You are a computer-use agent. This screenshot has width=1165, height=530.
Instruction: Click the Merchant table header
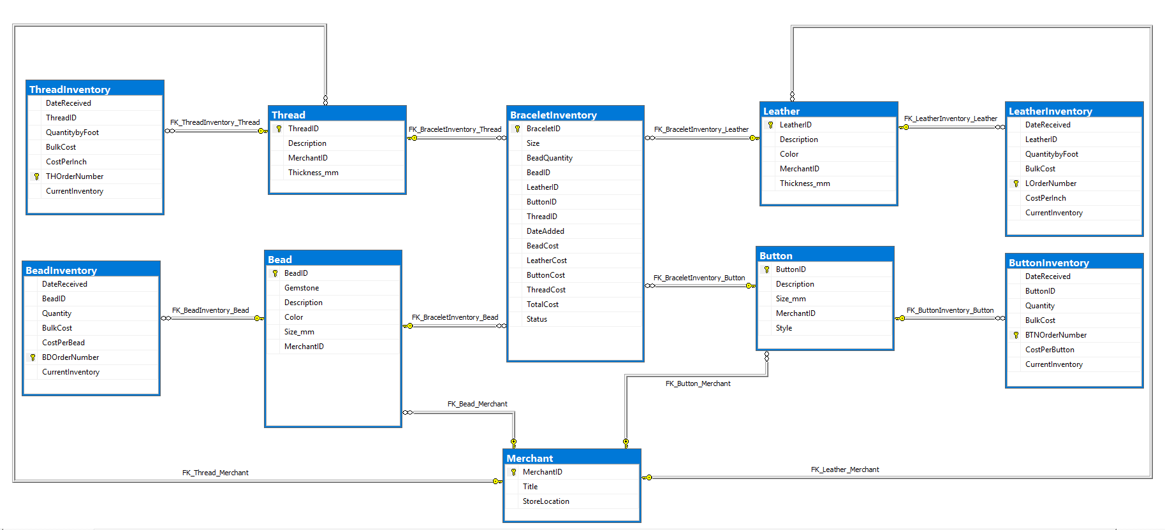(x=571, y=458)
